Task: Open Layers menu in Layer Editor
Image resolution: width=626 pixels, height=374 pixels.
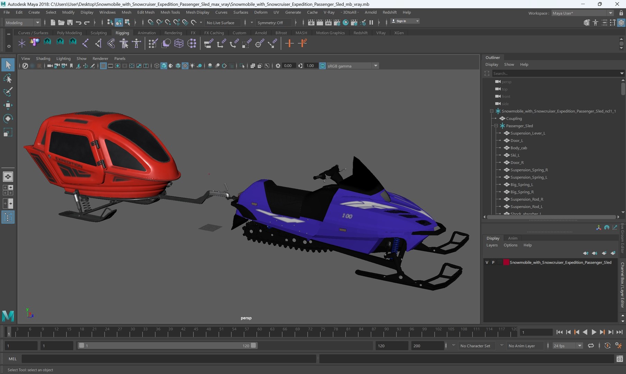Action: (492, 245)
